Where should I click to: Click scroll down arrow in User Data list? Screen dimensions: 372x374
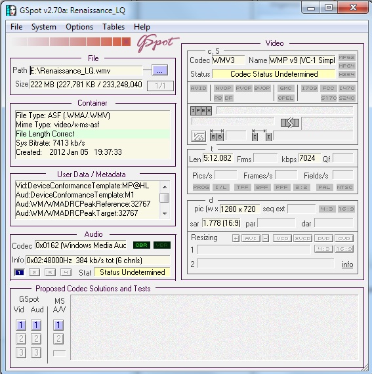[x=165, y=213]
